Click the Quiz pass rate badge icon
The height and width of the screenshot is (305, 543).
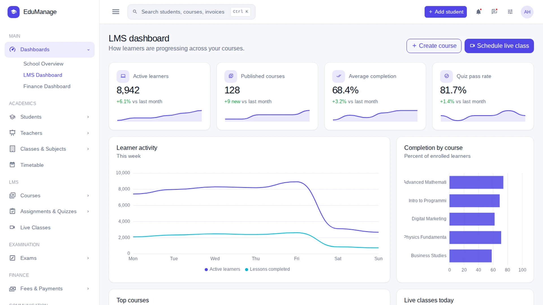[x=447, y=76]
